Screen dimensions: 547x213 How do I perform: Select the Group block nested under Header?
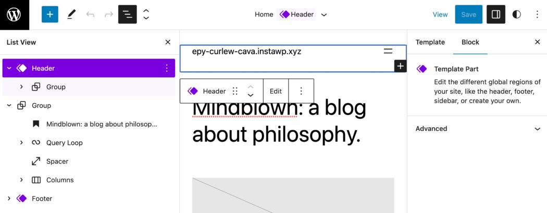(89, 87)
